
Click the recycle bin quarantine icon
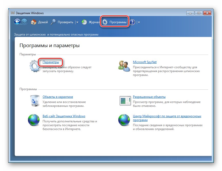pos(35,101)
